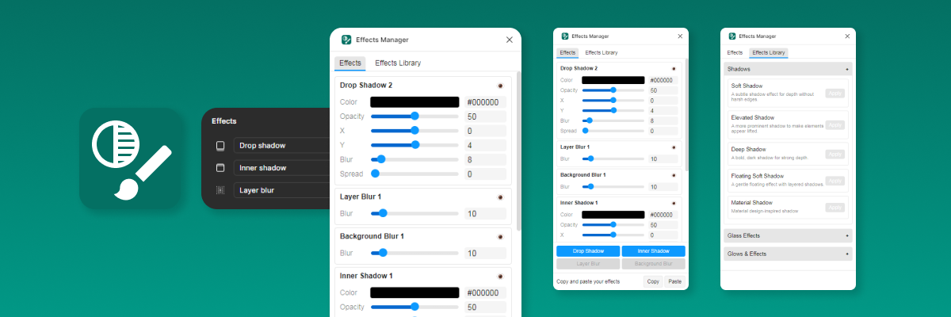This screenshot has width=951, height=317.
Task: Click Drop Shadow 2 Y slider in largest window
Action: [x=414, y=145]
